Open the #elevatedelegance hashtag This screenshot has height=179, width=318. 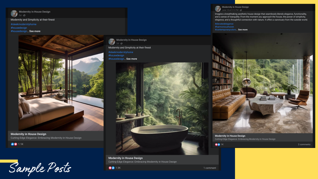(x=224, y=24)
